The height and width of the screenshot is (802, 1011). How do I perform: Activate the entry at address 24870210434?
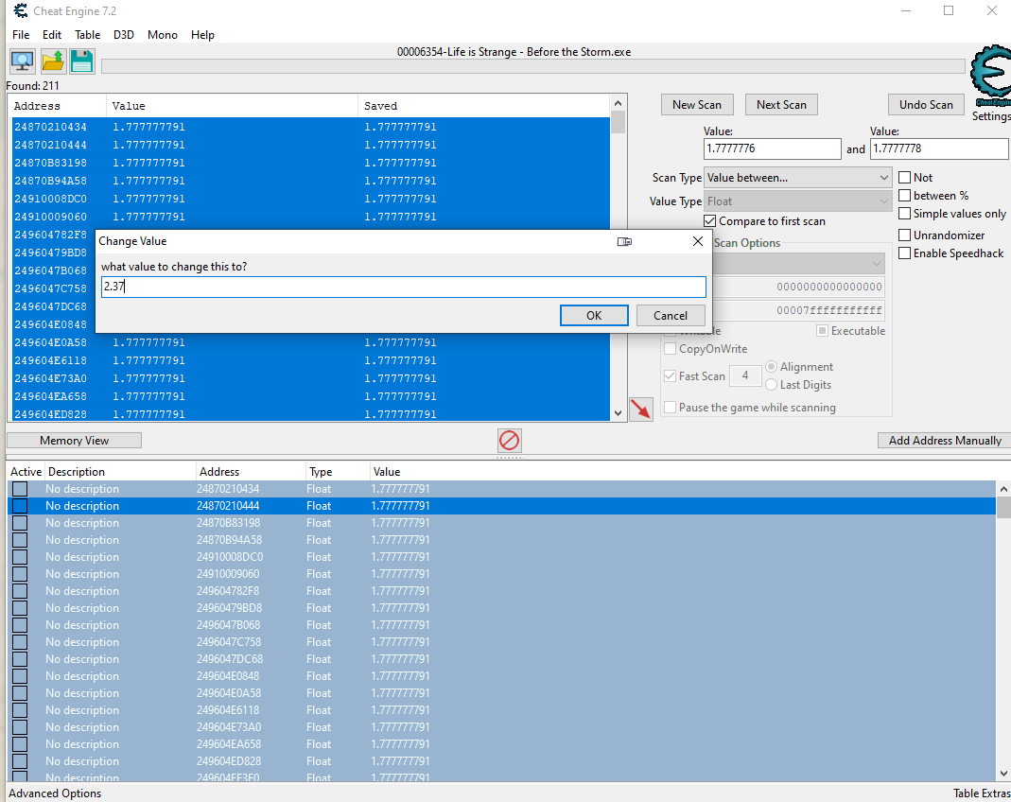(20, 489)
